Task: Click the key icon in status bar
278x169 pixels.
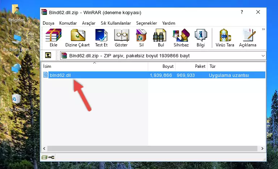Action: click(51, 157)
